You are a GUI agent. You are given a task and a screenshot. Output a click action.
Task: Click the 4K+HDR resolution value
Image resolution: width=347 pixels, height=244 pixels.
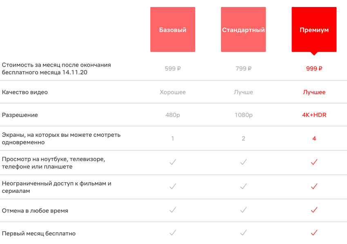[x=314, y=115]
